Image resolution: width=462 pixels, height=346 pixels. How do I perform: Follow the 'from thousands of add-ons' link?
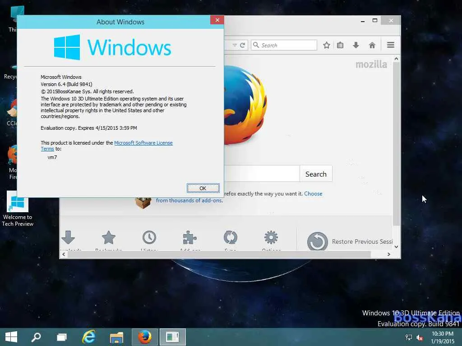tap(189, 200)
